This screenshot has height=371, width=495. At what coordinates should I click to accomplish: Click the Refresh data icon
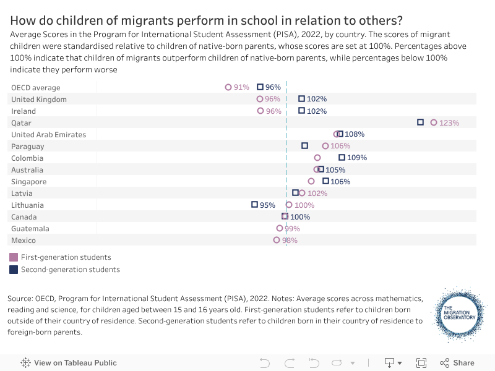[338, 363]
